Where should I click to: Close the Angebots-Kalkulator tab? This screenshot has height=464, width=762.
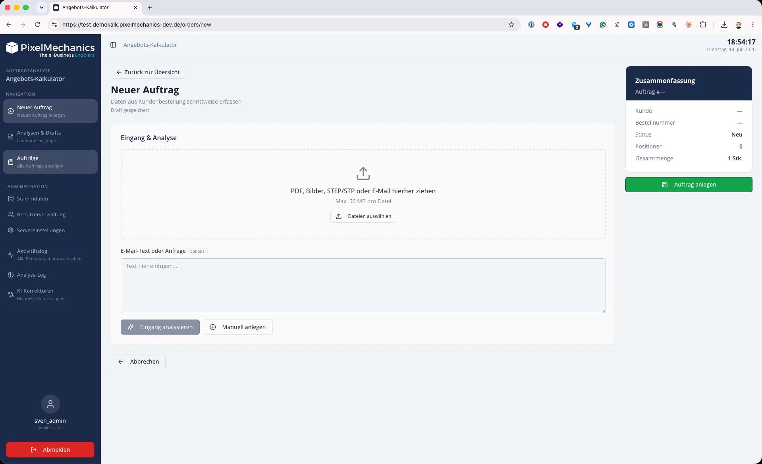135,8
